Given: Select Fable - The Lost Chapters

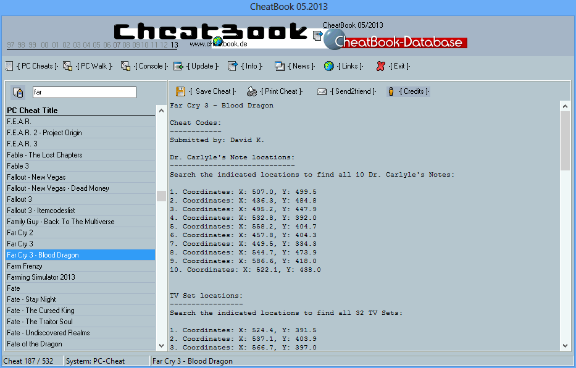Looking at the screenshot, I should [80, 155].
